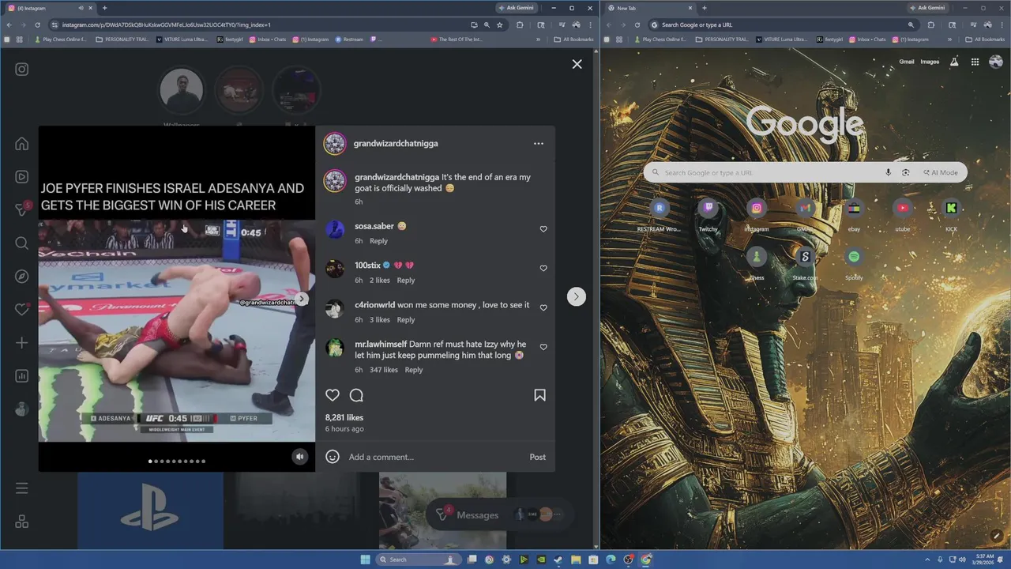Open AI Mode in Google search box
This screenshot has height=569, width=1011.
[x=940, y=172]
